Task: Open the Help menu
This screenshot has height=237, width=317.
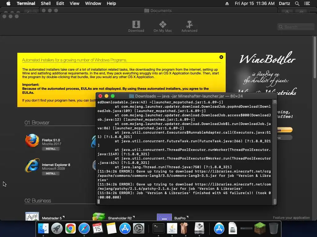Action: point(111,3)
